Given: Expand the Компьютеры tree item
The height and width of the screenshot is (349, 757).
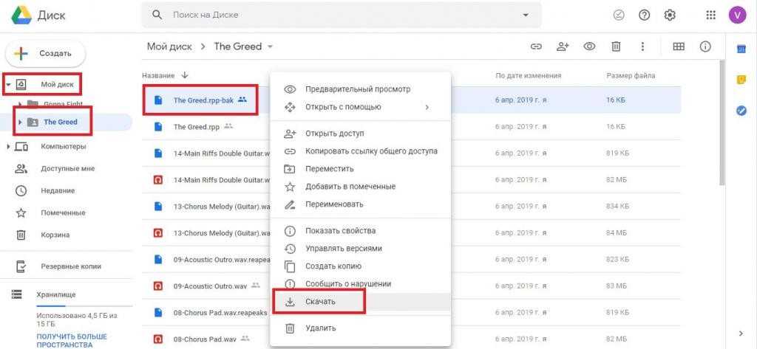Looking at the screenshot, I should click(8, 146).
